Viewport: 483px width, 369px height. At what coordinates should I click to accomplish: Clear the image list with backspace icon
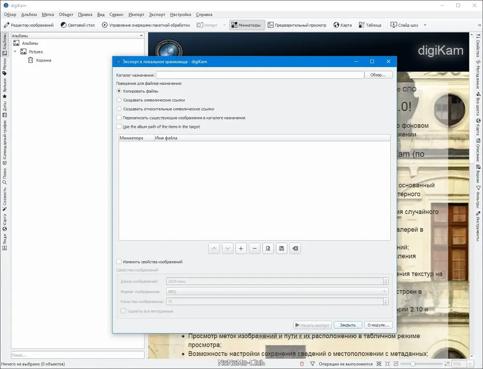tap(295, 248)
